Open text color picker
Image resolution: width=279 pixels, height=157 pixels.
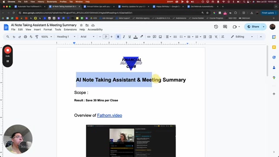[136, 37]
